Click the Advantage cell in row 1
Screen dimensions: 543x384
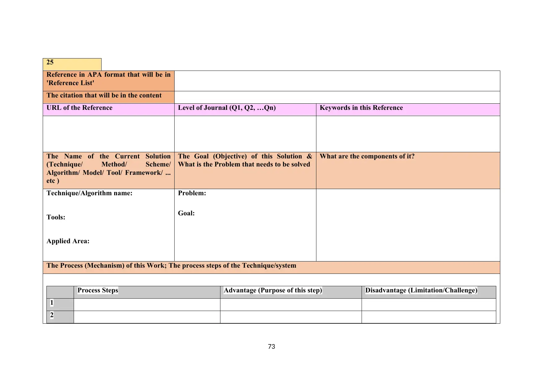[291, 304]
